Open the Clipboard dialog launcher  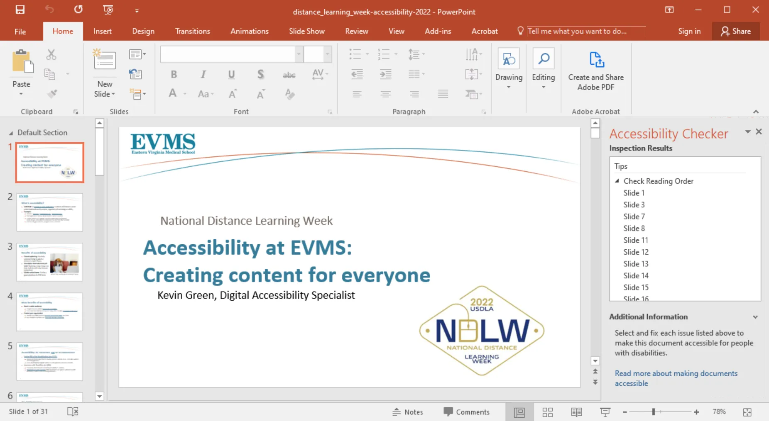[76, 112]
